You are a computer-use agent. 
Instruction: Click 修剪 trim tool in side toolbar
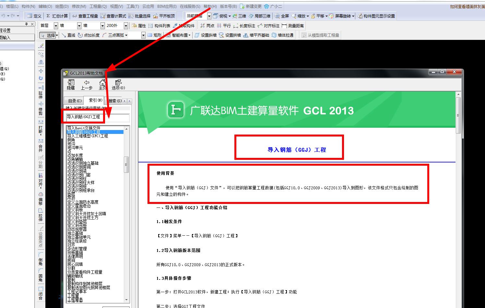pyautogui.click(x=41, y=109)
